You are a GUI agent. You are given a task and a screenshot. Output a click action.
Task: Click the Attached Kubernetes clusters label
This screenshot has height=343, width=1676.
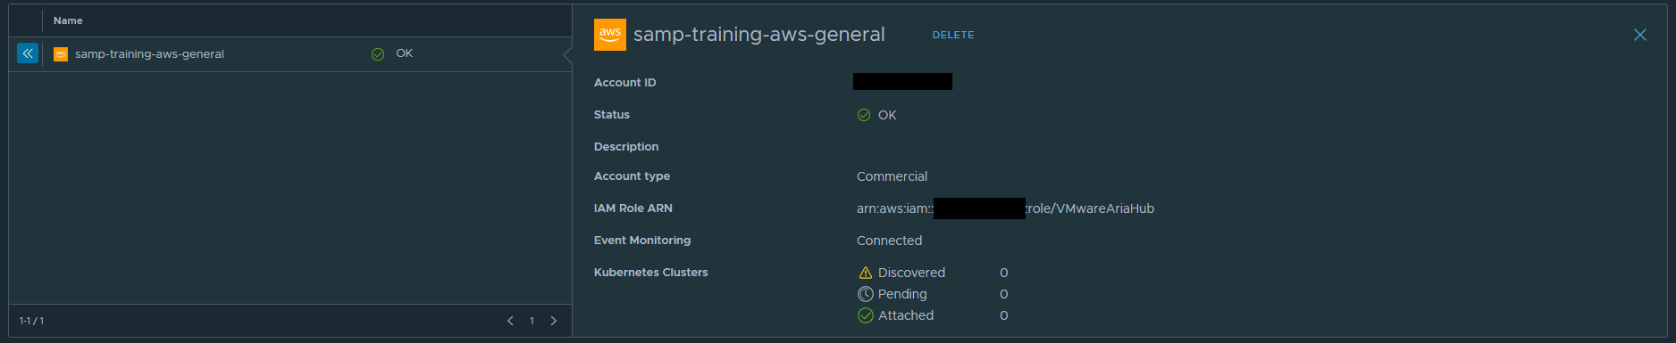coord(906,315)
